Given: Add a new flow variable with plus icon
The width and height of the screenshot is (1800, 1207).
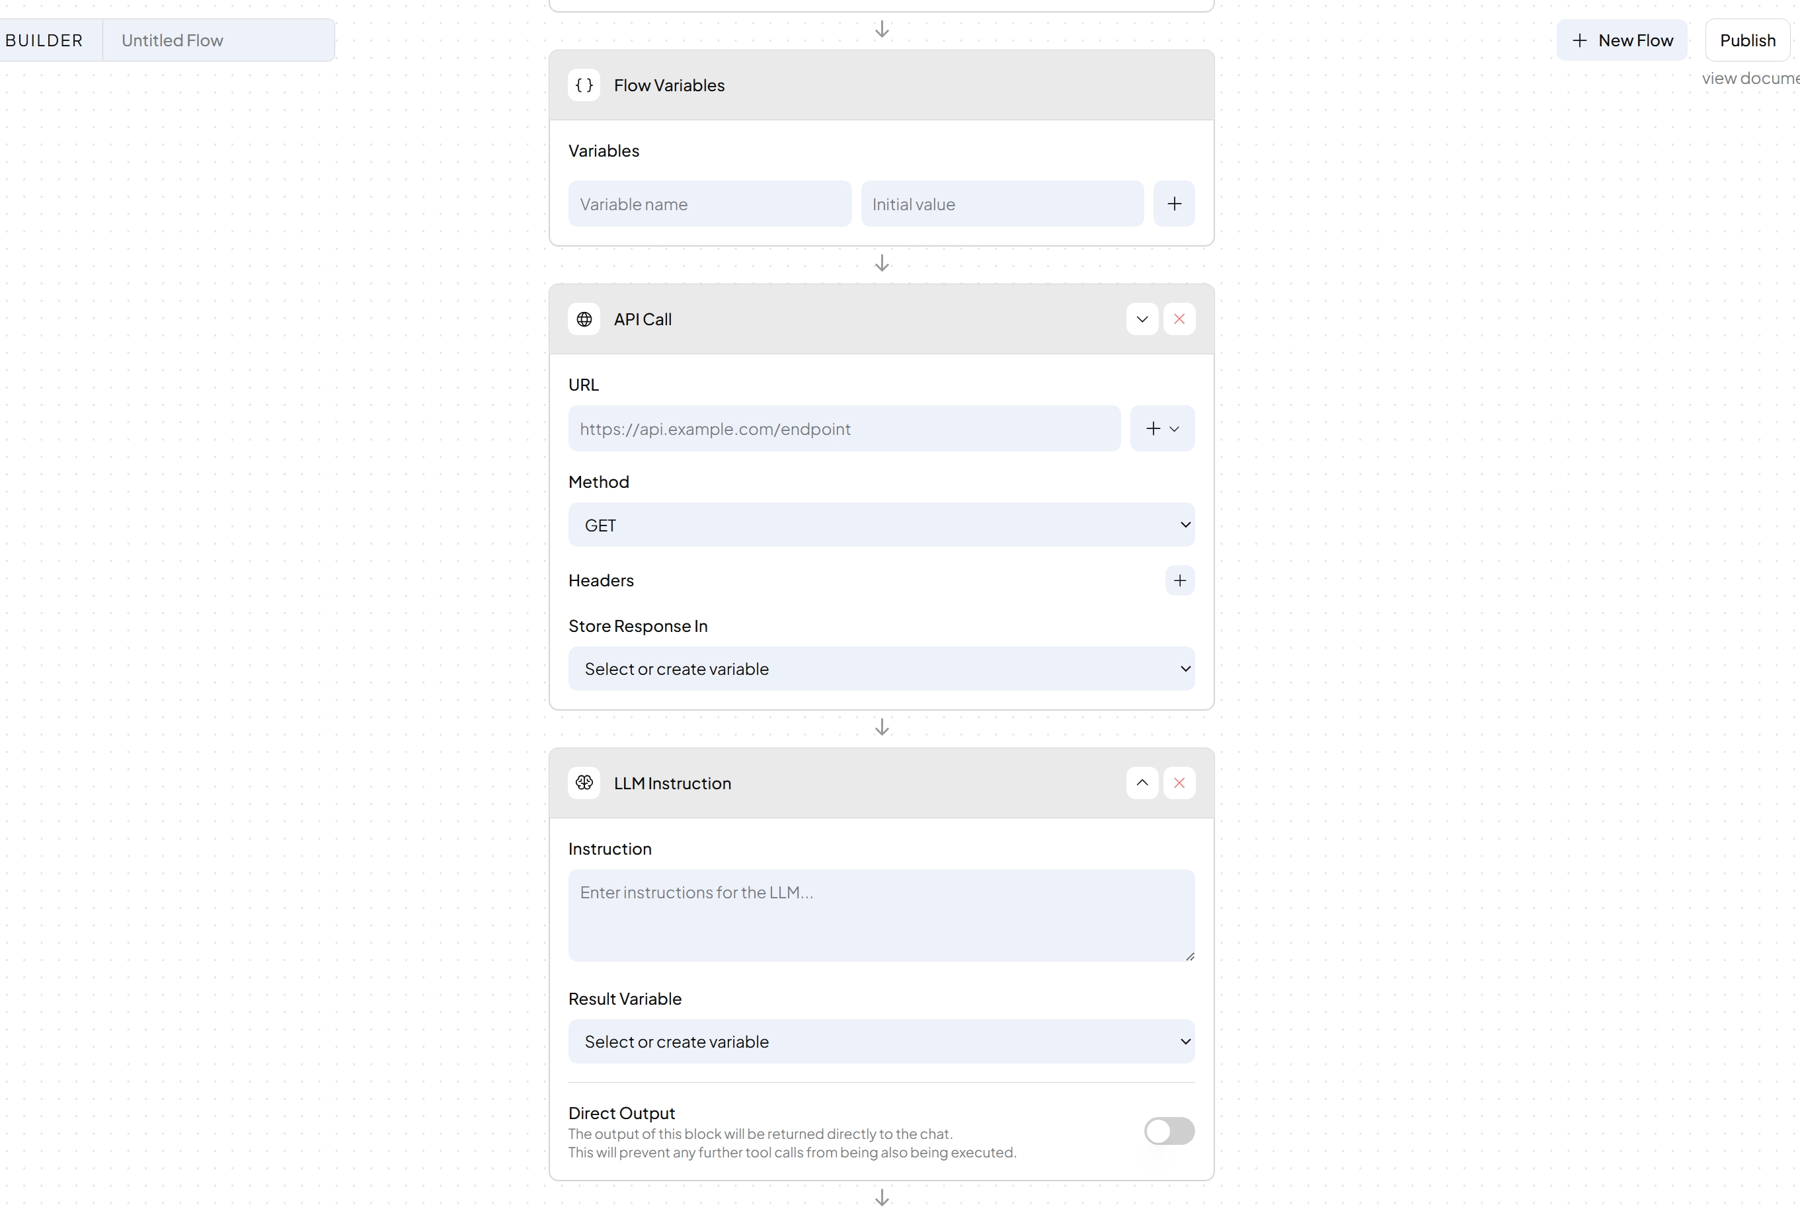Looking at the screenshot, I should (x=1173, y=203).
